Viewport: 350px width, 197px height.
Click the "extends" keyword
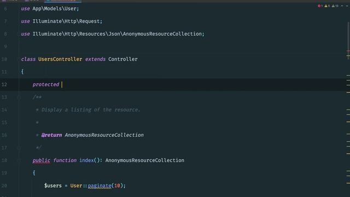(x=95, y=59)
